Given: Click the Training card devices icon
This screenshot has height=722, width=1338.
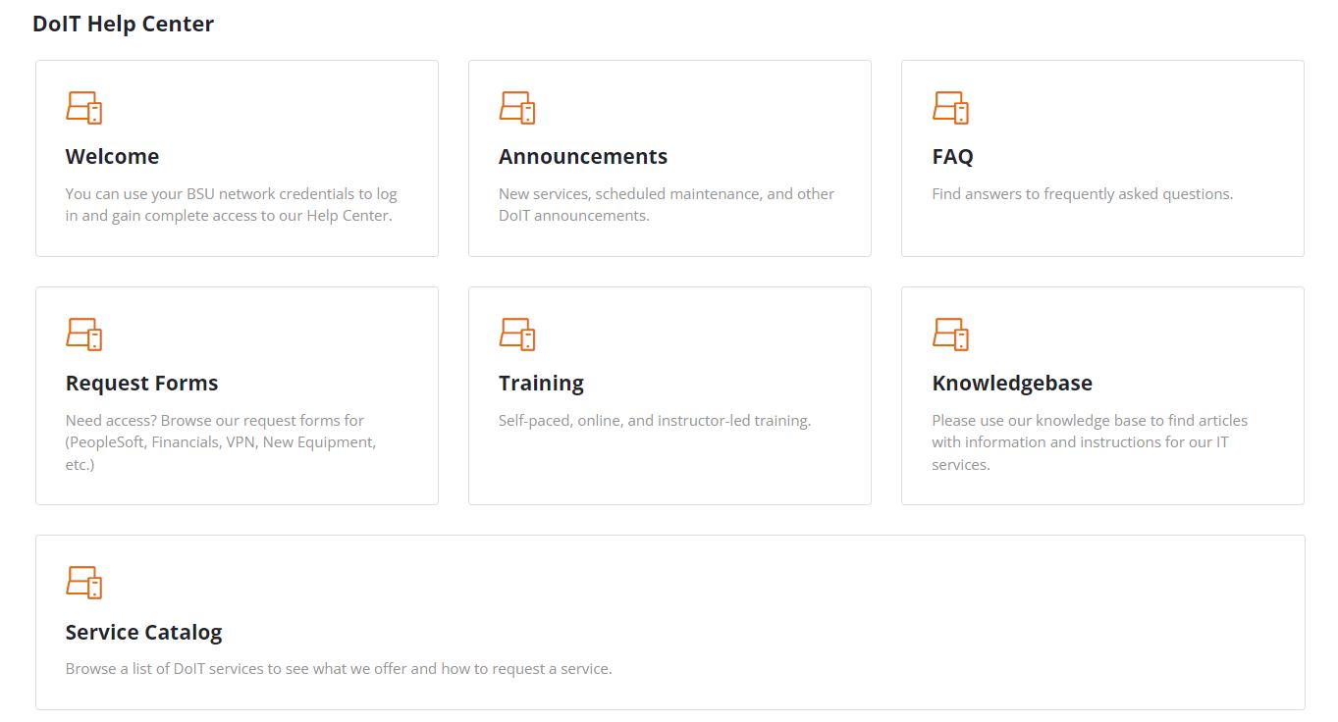Looking at the screenshot, I should (518, 333).
